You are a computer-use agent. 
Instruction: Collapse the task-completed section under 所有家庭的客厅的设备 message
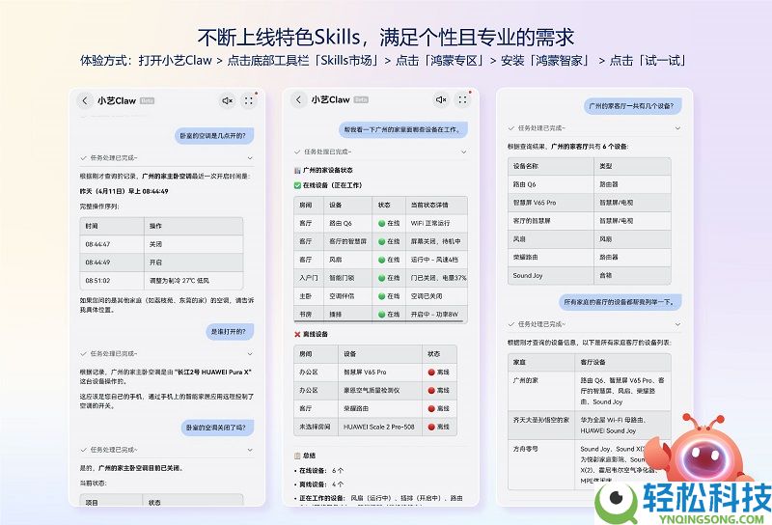678,324
